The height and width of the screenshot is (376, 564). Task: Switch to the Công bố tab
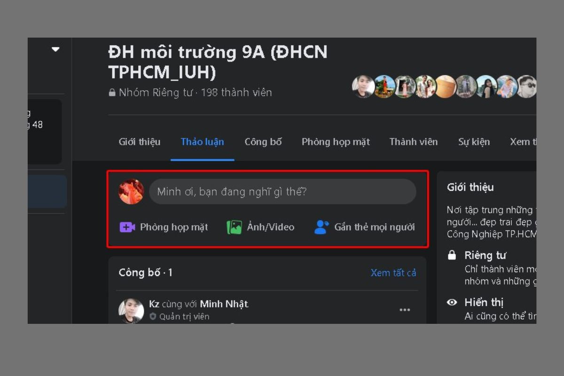pyautogui.click(x=263, y=142)
